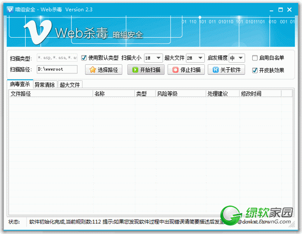Toggle the 使用默认类型 checkbox
This screenshot has height=234, width=302.
tap(84, 58)
